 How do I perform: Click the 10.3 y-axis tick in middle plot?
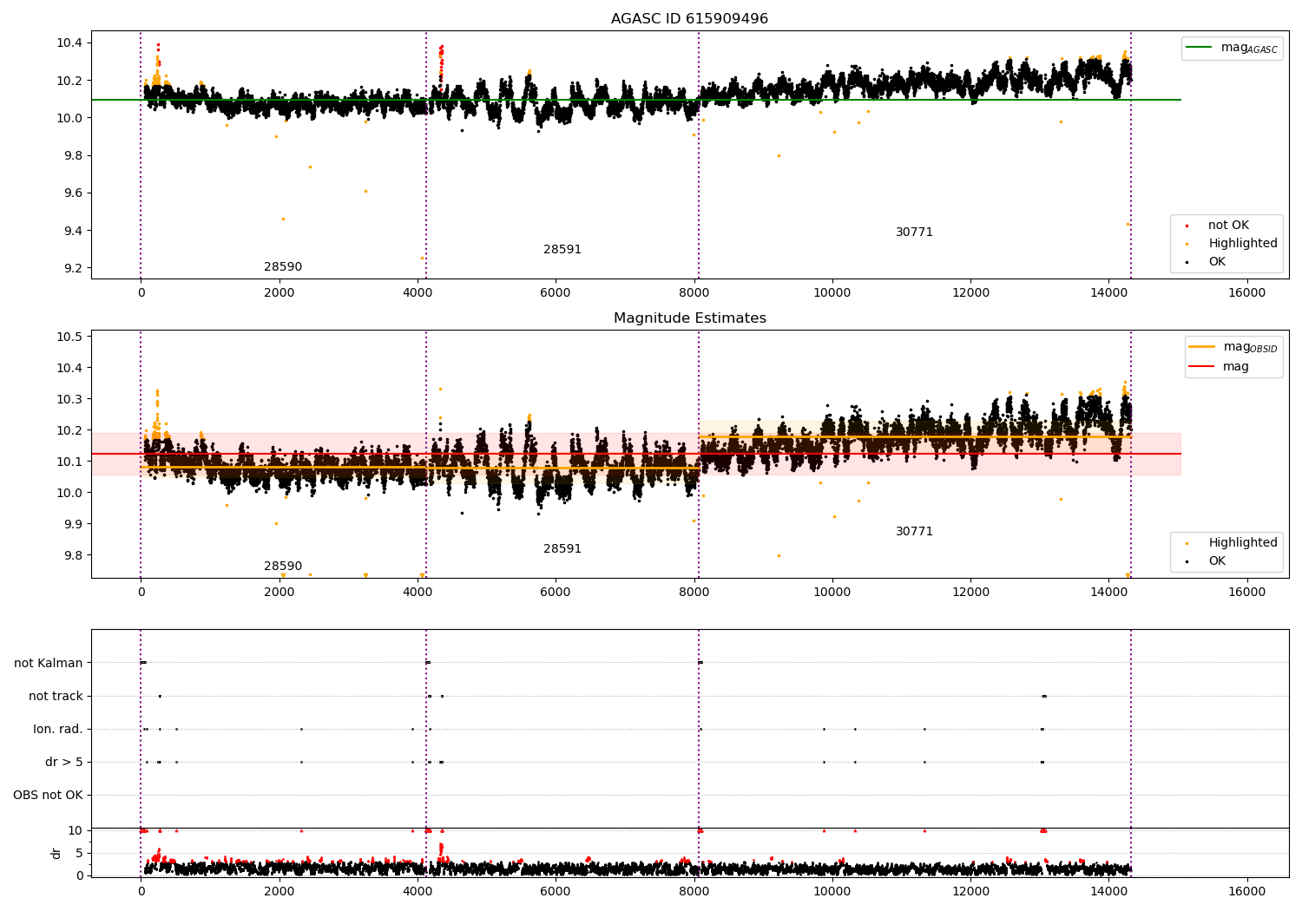coord(69,399)
